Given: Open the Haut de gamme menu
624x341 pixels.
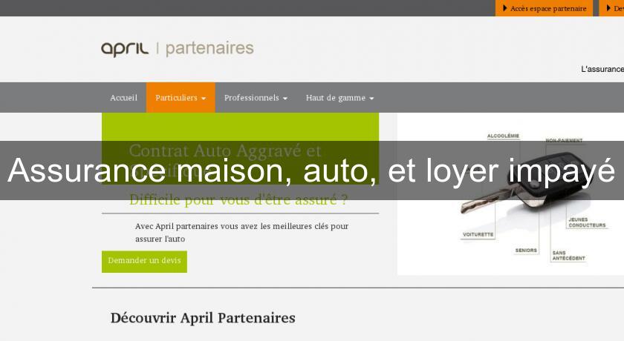Looking at the screenshot, I should tap(339, 98).
